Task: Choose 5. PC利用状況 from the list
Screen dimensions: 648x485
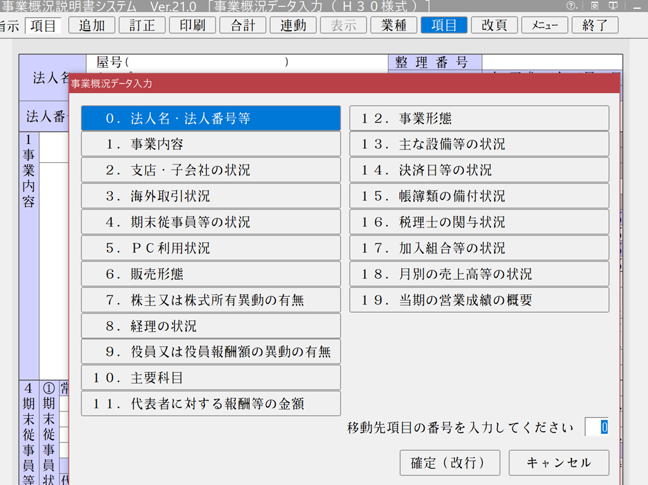Action: (x=211, y=248)
